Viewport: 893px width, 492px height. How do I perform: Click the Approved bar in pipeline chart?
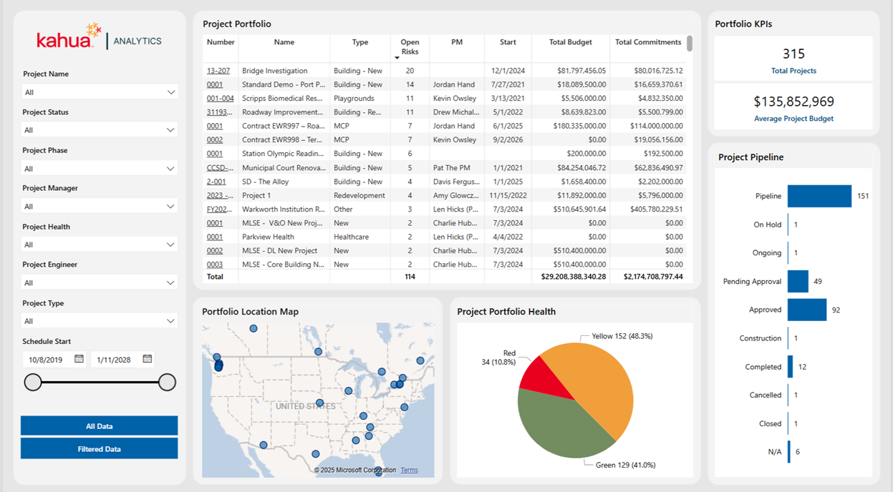point(806,310)
